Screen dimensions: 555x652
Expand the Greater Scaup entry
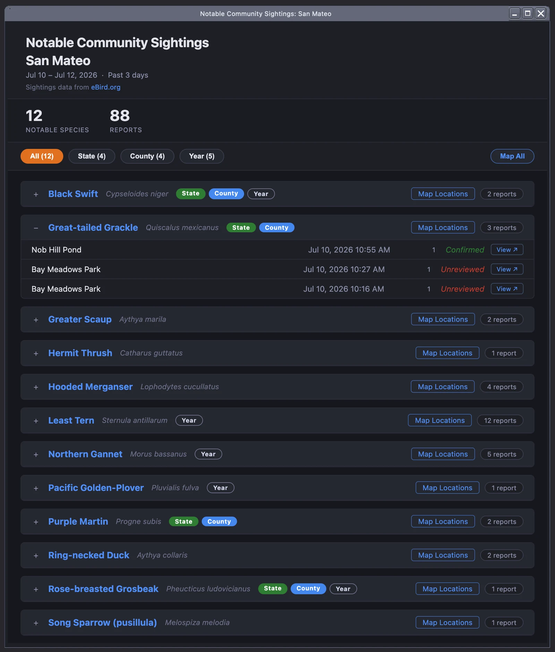(x=36, y=320)
